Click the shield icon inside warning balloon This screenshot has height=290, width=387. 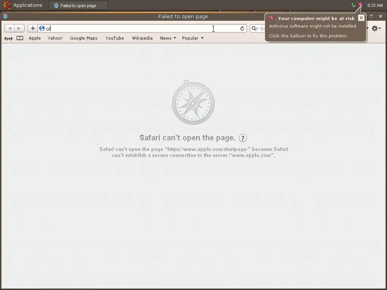click(272, 19)
